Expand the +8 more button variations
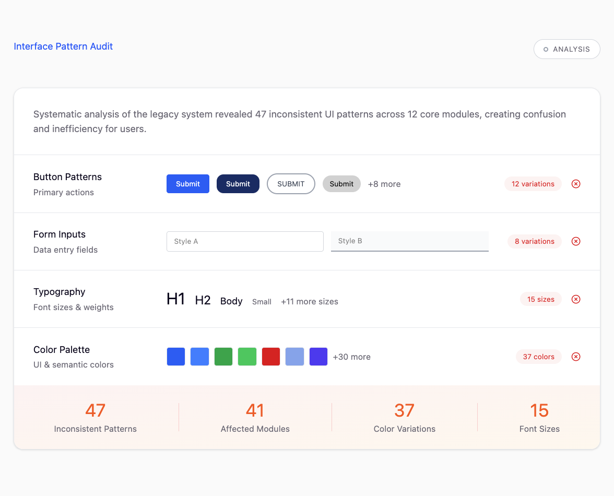Image resolution: width=614 pixels, height=496 pixels. [x=384, y=184]
